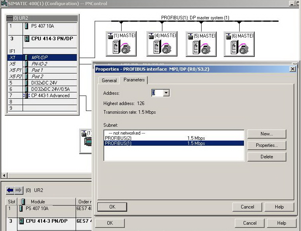
Task: Click the partially hidden ET200 station icon
Action: [86, 141]
